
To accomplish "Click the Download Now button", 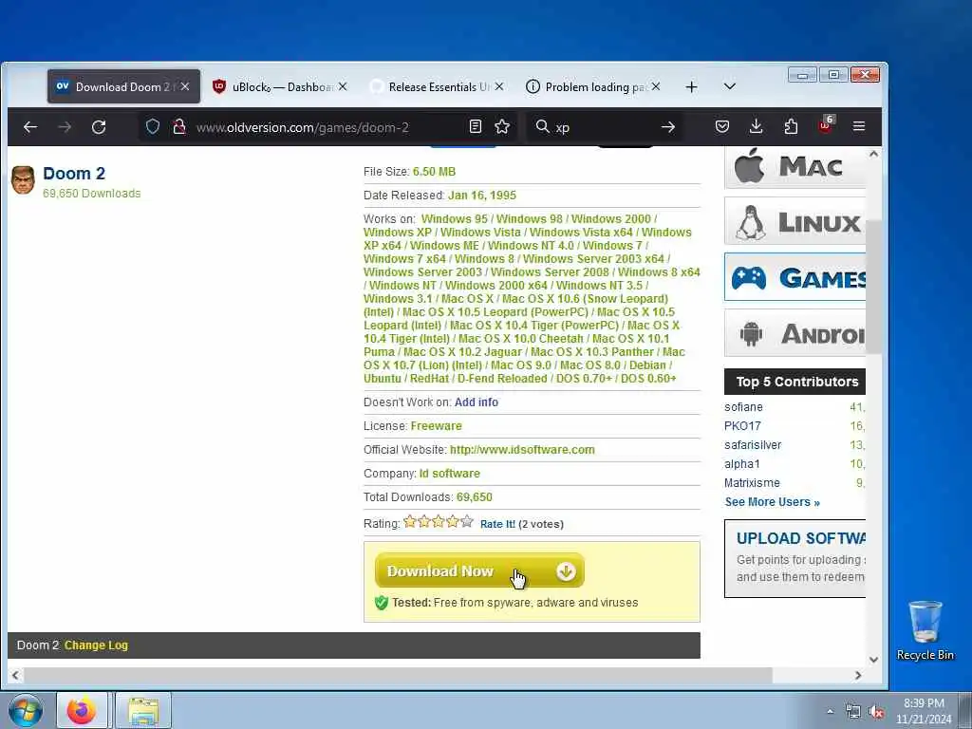I will click(x=479, y=570).
